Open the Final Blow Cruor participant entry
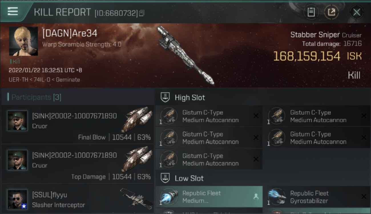 pyautogui.click(x=78, y=124)
